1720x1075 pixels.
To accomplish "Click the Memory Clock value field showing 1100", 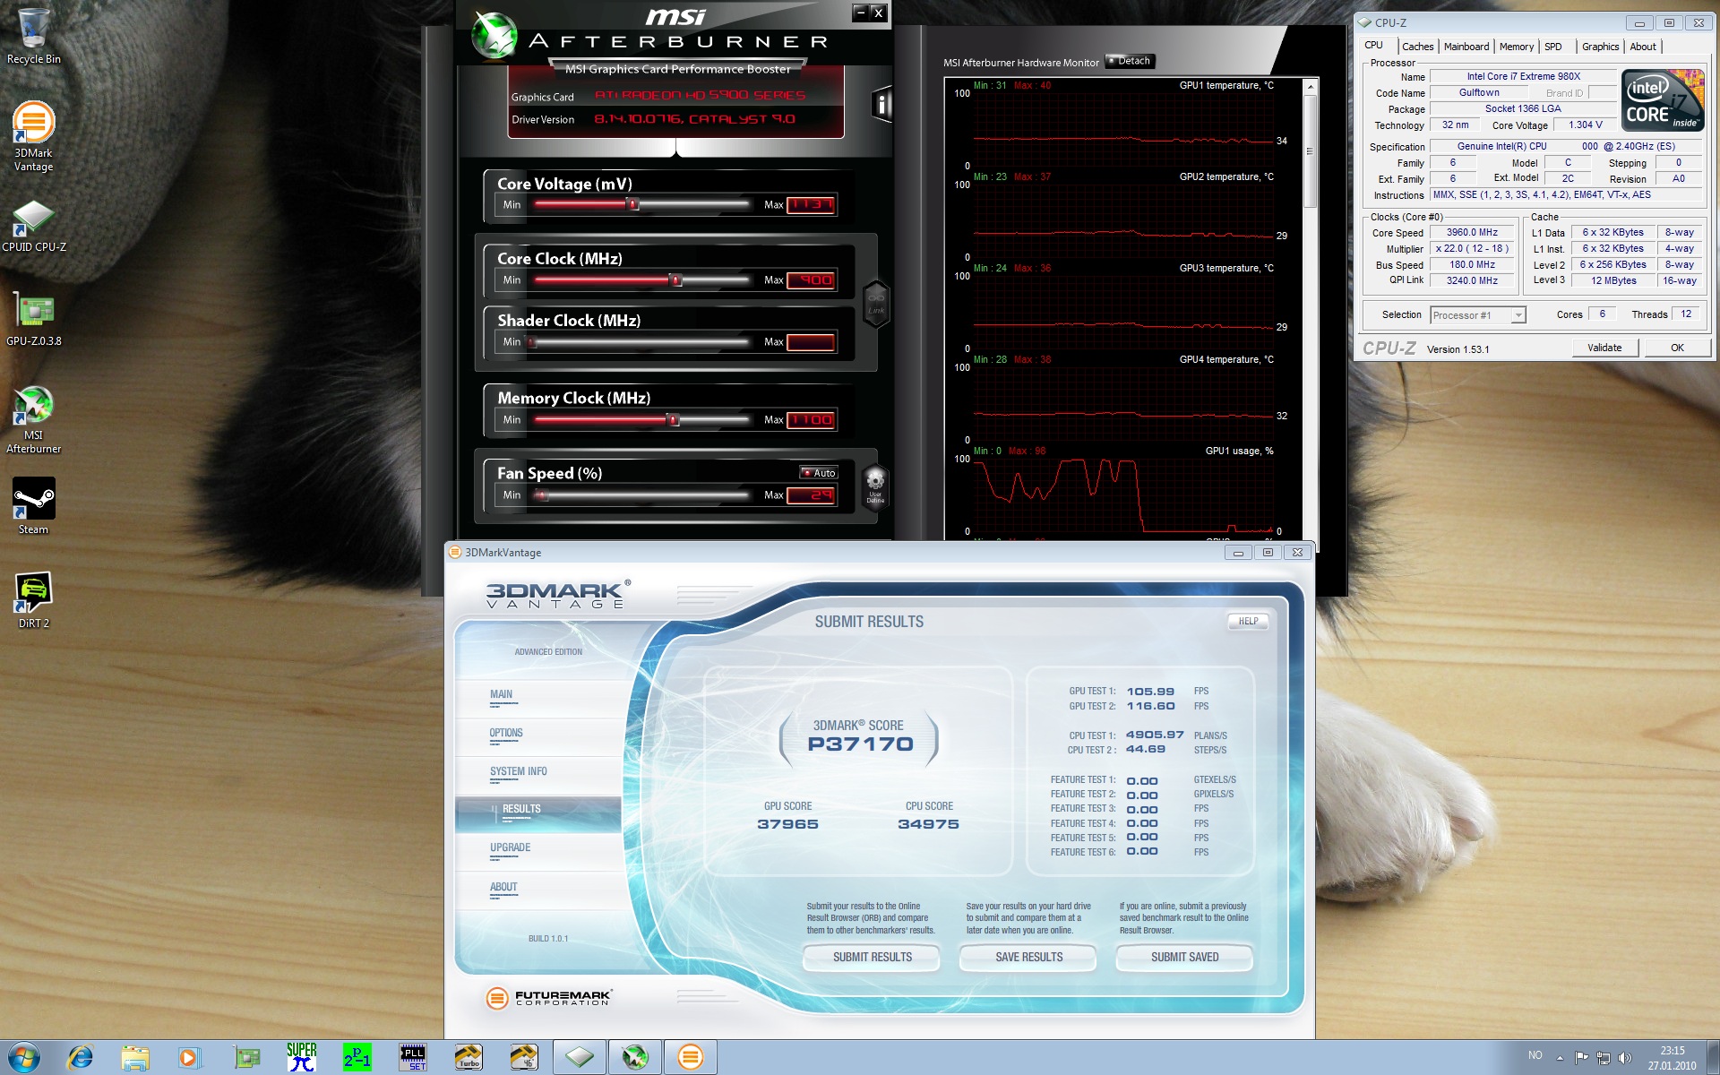I will click(811, 419).
